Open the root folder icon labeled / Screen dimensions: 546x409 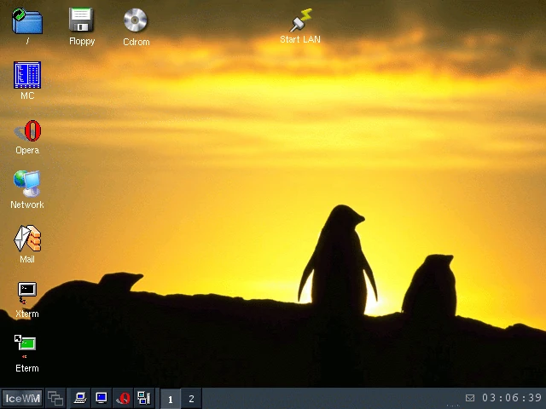[x=27, y=22]
